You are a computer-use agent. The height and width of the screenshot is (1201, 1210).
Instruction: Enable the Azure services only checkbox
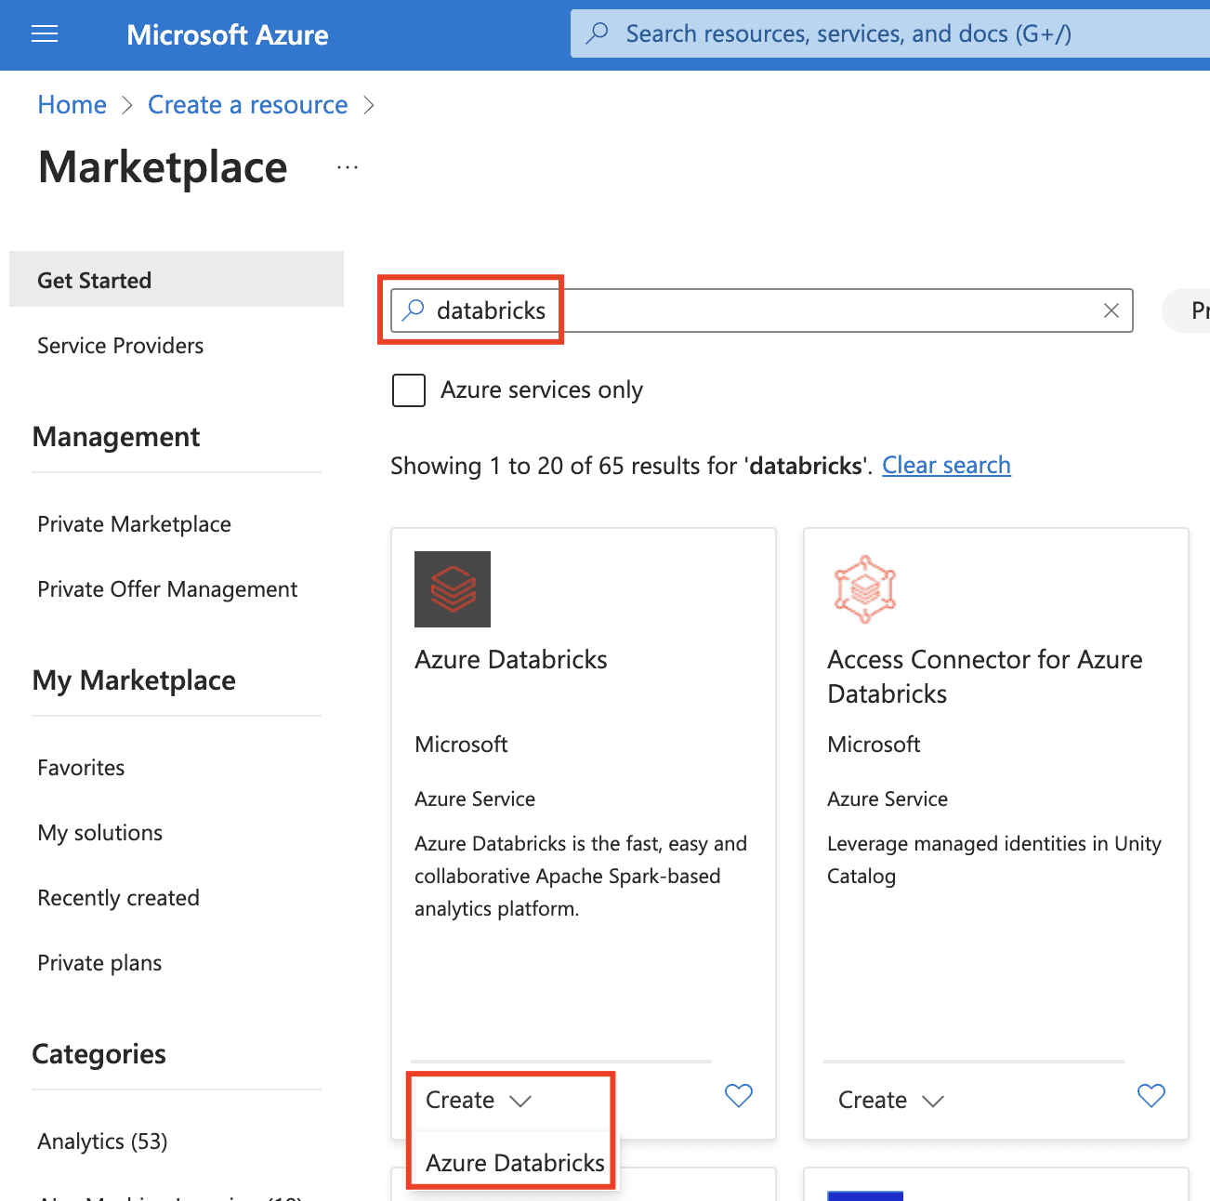coord(409,390)
